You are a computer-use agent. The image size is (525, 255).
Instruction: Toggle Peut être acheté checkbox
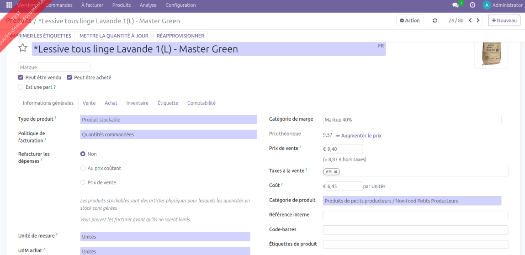69,77
